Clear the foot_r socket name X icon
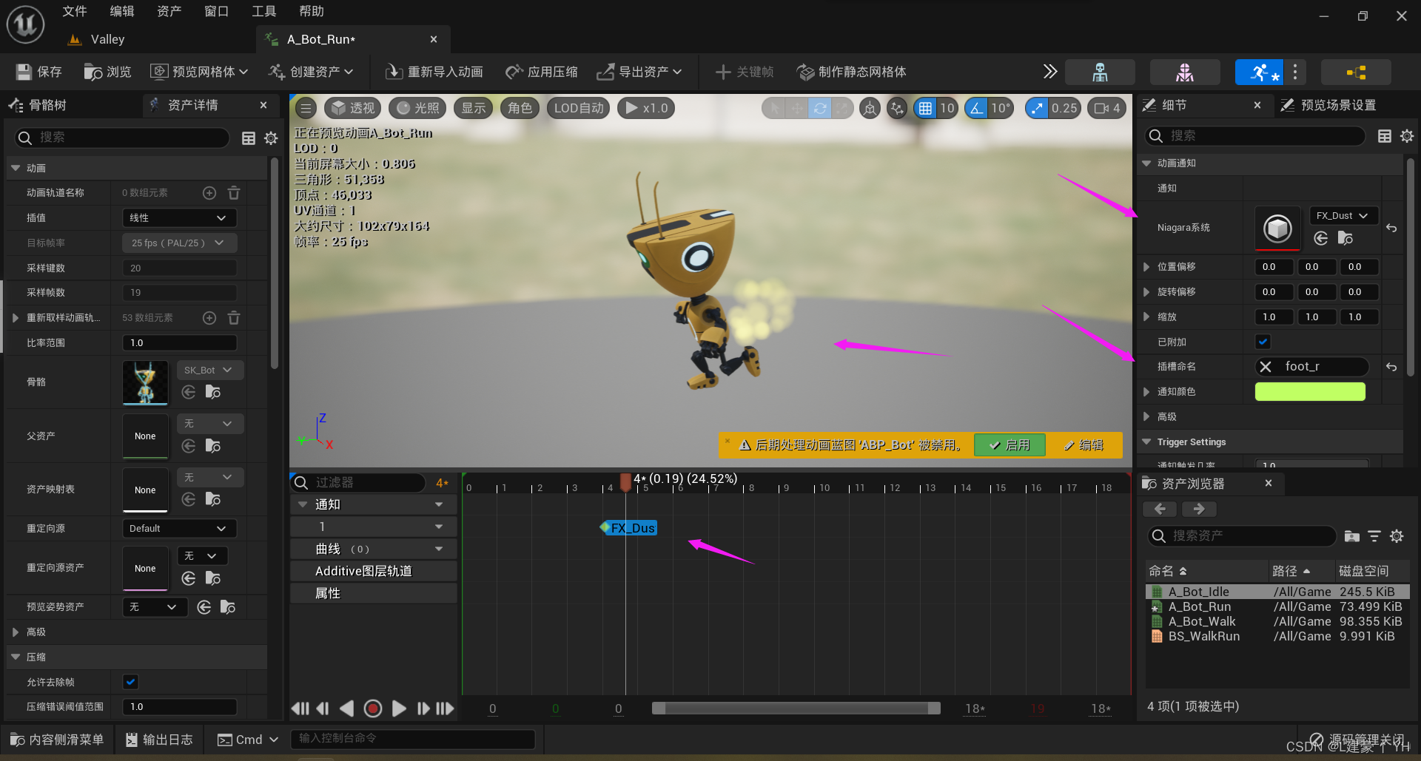1421x761 pixels. point(1266,367)
